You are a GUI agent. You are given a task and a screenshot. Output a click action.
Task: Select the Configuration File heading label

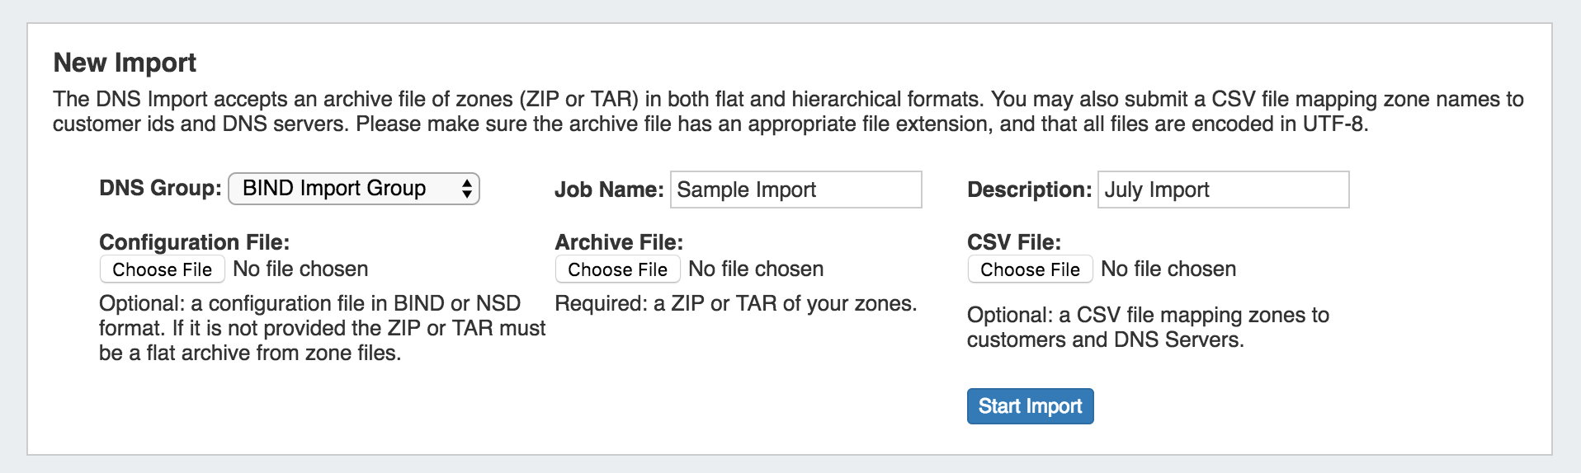click(195, 242)
